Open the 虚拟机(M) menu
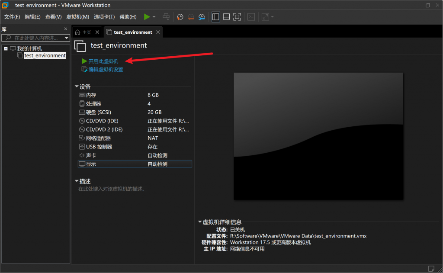 coord(78,17)
